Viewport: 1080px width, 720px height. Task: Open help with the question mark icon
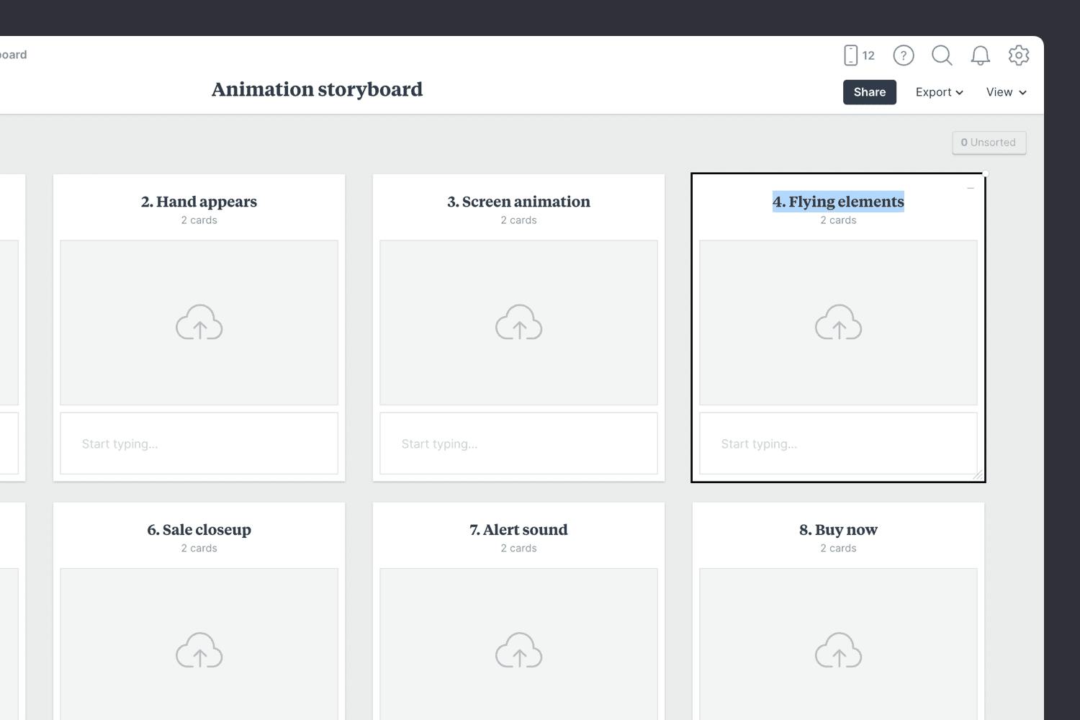(904, 55)
